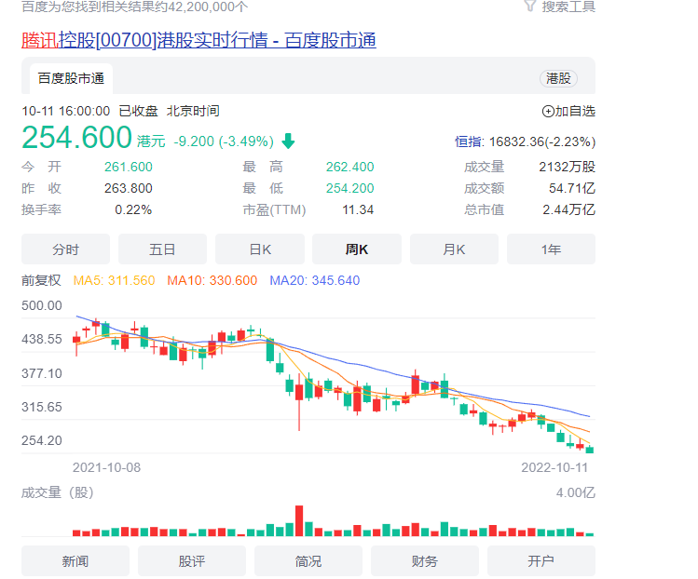698x579 pixels.
Task: Click the MA5: 311.560 indicator
Action: coord(114,280)
